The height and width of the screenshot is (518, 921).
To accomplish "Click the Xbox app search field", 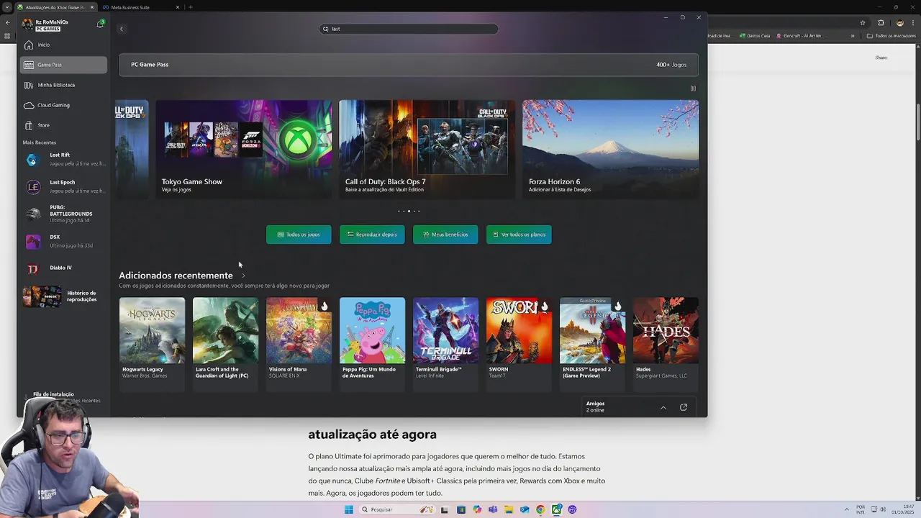I will coord(409,29).
